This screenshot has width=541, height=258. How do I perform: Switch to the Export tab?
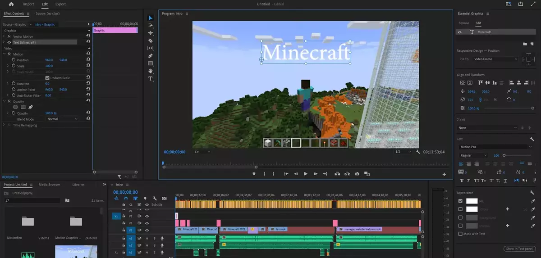click(x=60, y=4)
